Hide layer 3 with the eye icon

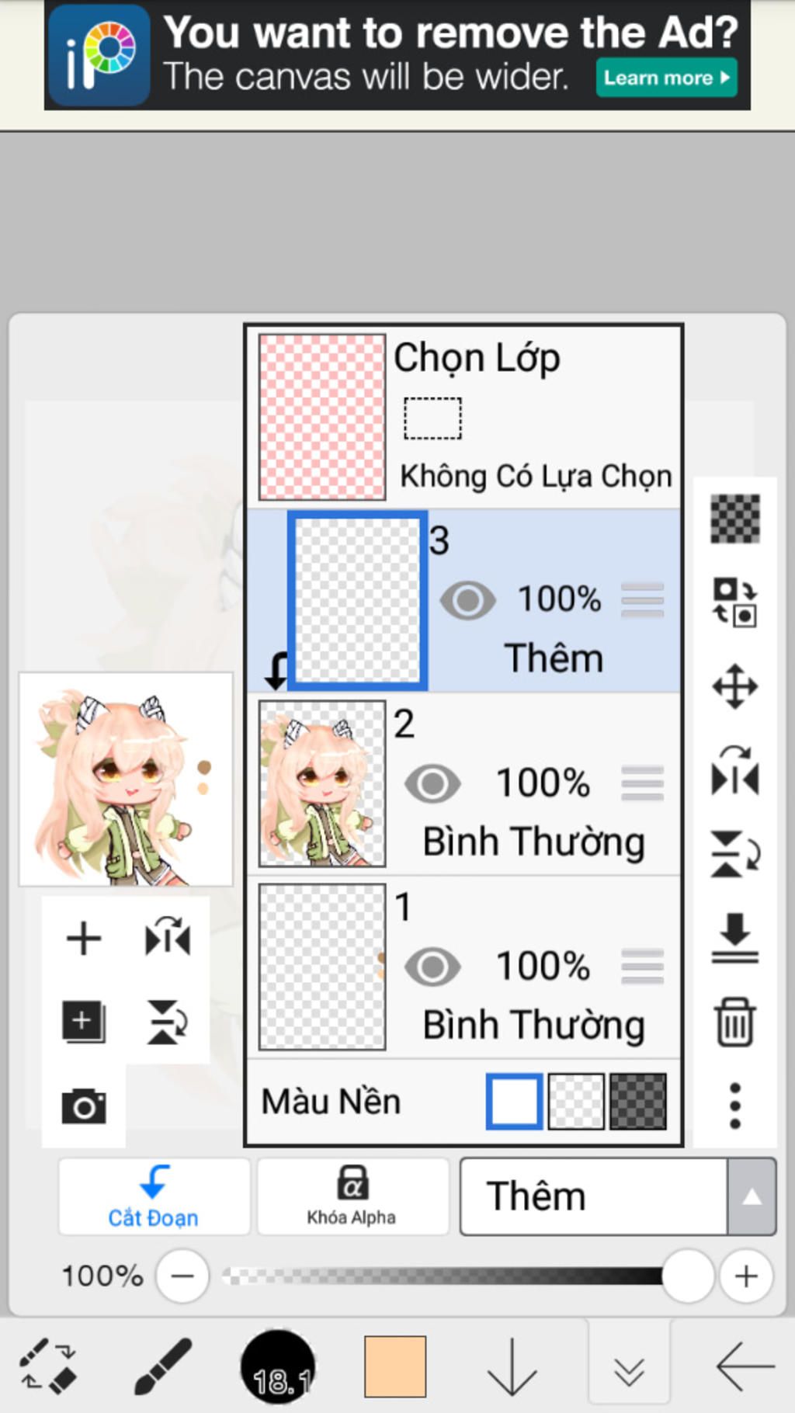[467, 600]
